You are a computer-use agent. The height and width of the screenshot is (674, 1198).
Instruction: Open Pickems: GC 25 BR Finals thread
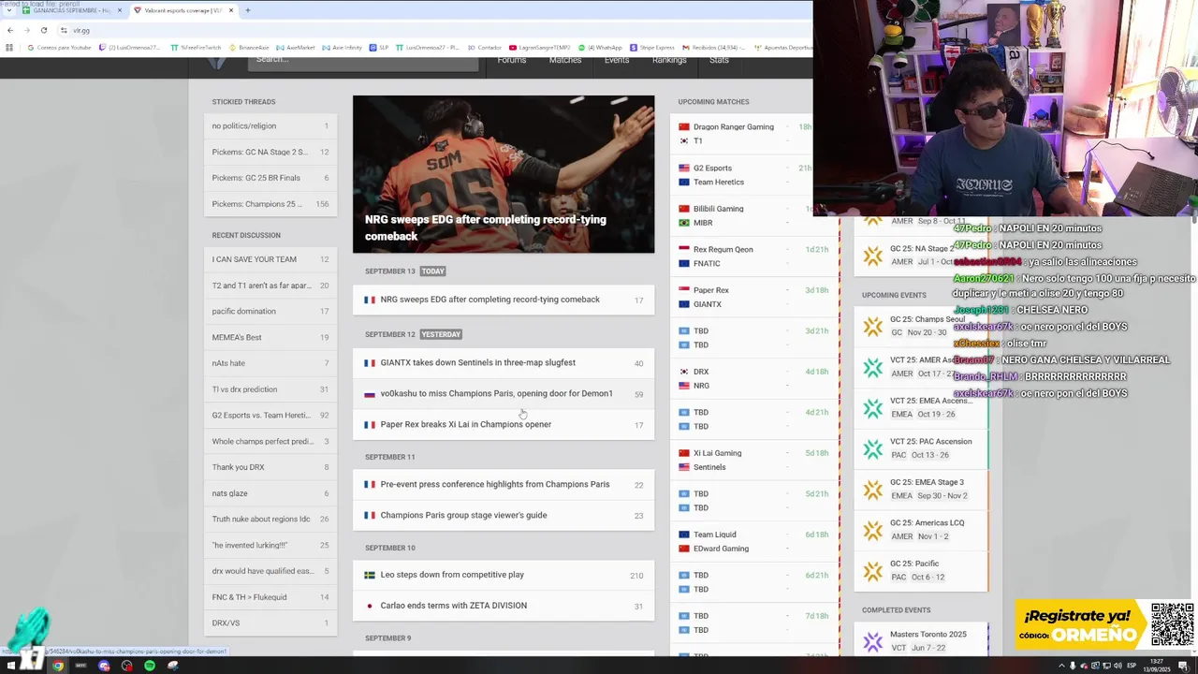(270, 178)
